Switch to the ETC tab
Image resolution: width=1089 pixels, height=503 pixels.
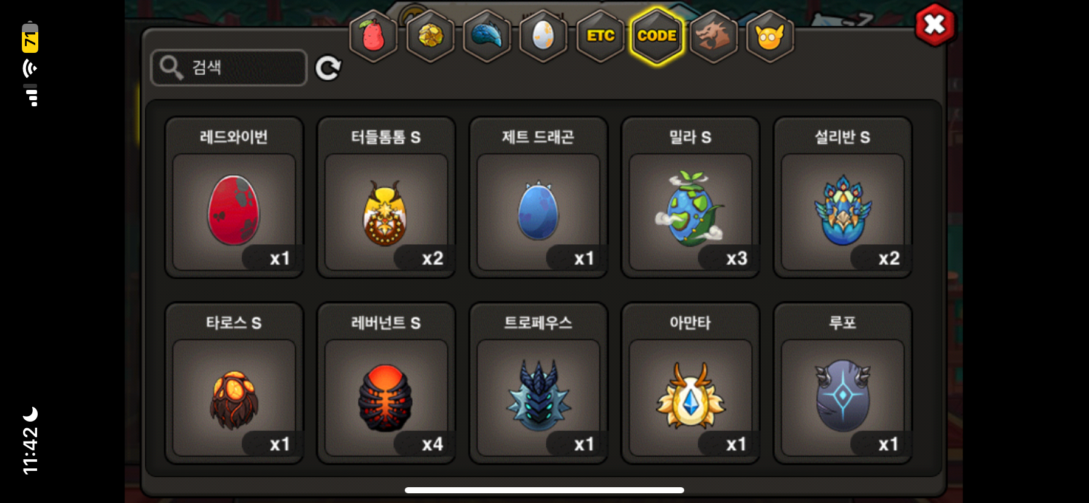(x=600, y=36)
